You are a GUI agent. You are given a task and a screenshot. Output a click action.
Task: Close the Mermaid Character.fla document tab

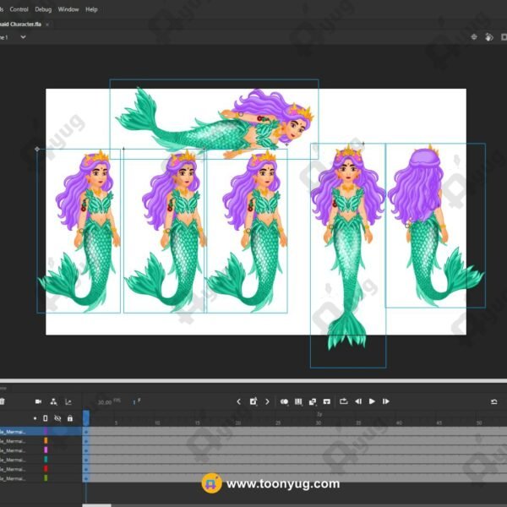[x=48, y=25]
